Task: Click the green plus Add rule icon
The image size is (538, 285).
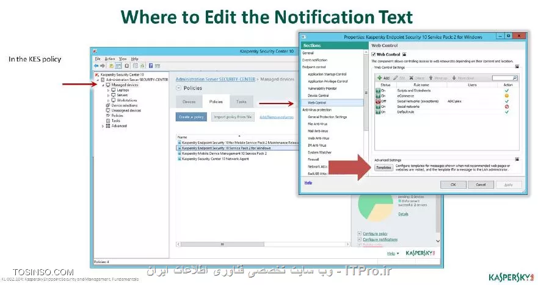Action: pos(379,78)
